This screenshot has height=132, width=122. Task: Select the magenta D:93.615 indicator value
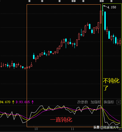[23, 102]
